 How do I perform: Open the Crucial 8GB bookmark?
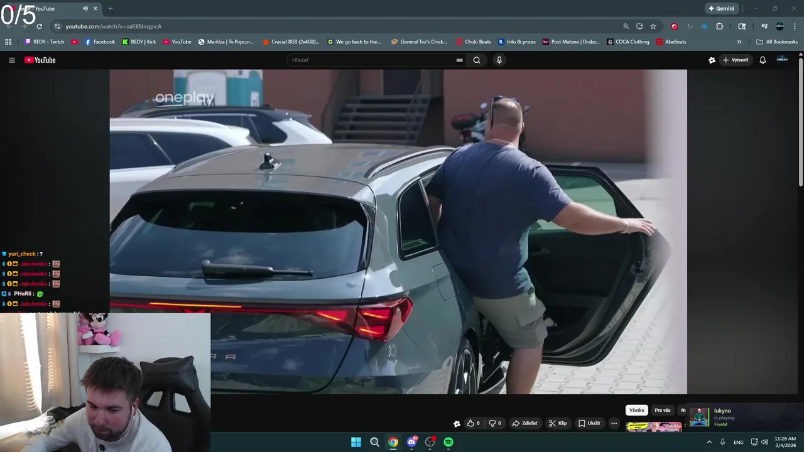(x=291, y=42)
